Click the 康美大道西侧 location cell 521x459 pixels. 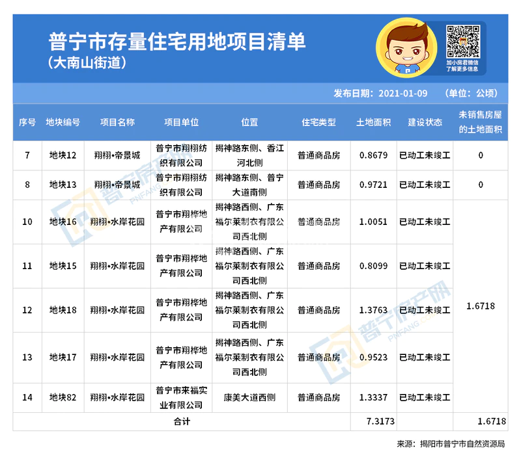249,397
